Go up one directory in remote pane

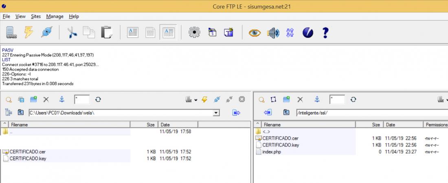(x=286, y=112)
